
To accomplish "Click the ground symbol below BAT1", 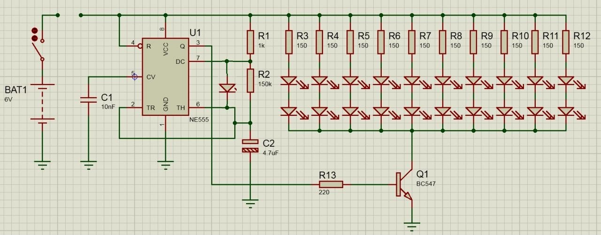I will (x=42, y=165).
